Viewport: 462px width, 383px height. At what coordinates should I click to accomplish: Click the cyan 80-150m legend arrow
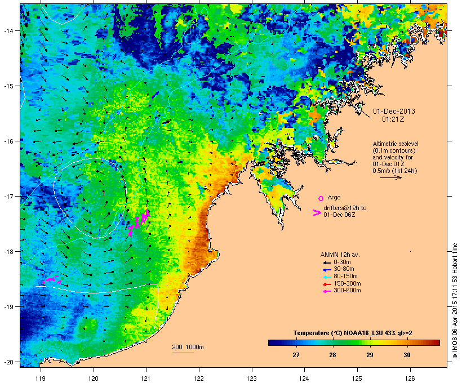[x=327, y=277]
